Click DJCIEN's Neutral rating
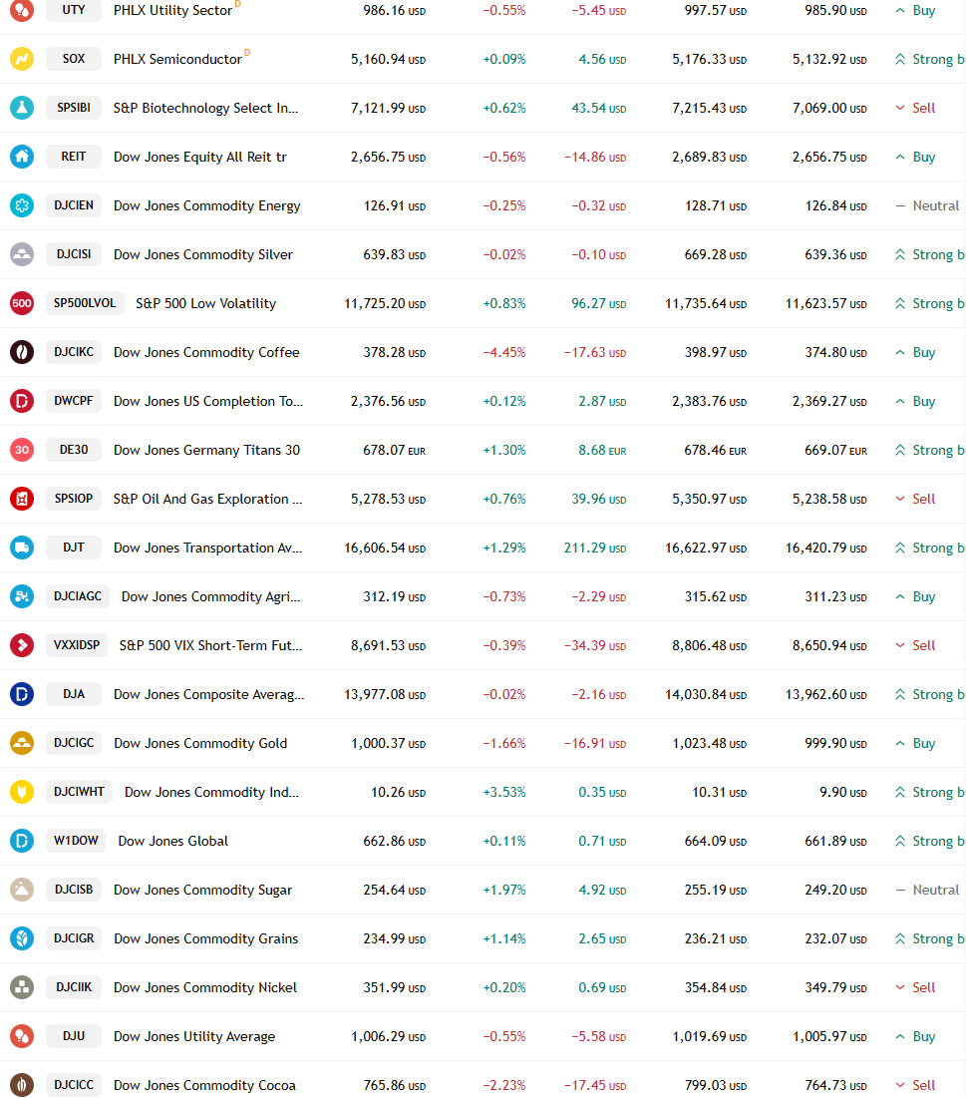 (x=927, y=205)
